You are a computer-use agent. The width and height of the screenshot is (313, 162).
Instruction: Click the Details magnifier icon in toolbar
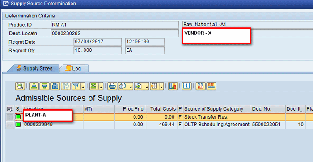pyautogui.click(x=20, y=86)
